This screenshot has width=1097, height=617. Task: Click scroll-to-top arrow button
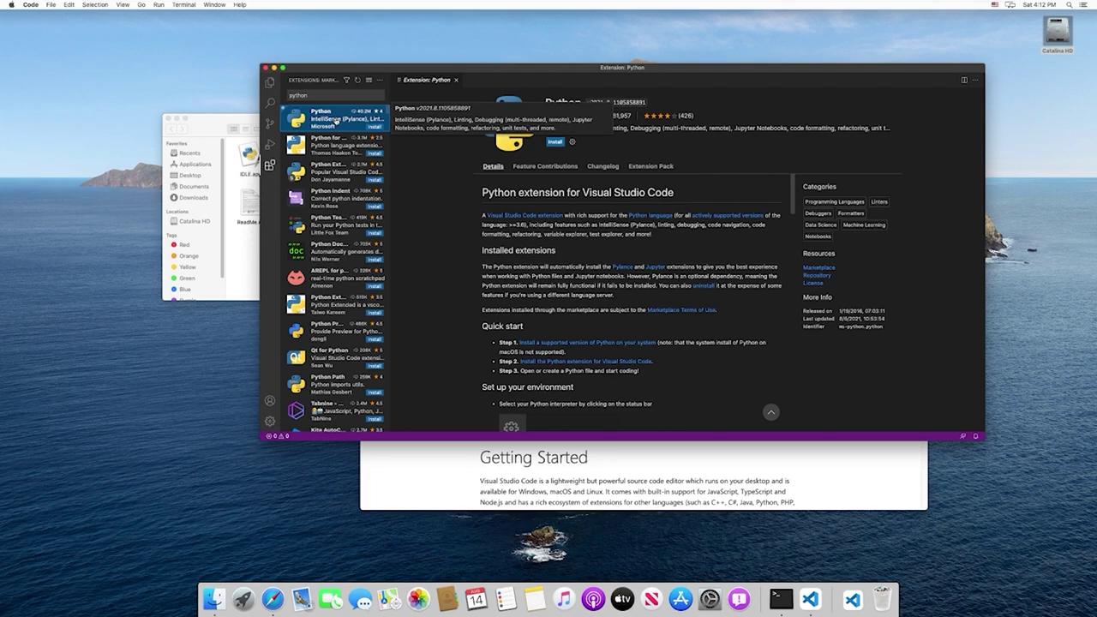click(770, 413)
